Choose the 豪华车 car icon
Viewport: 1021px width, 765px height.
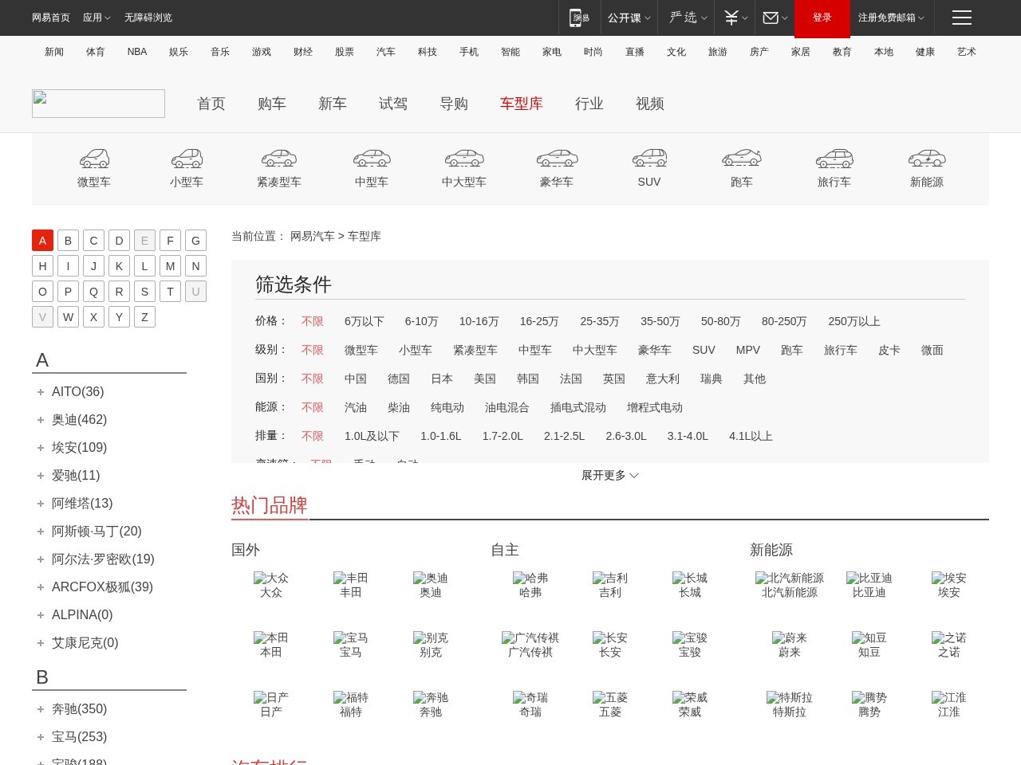[557, 158]
